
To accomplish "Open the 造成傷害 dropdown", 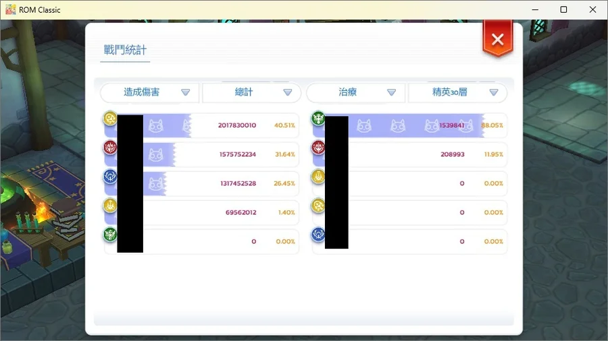I will (149, 92).
